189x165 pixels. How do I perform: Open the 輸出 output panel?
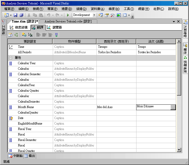(x=30, y=156)
